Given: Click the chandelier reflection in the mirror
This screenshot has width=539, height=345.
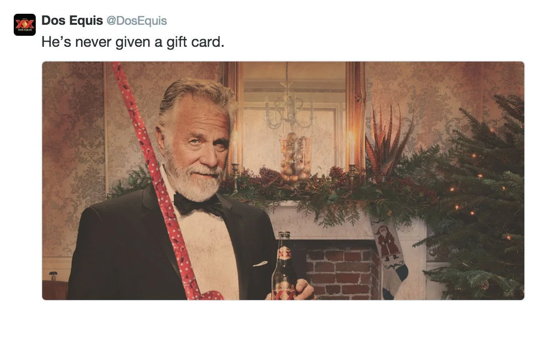Looking at the screenshot, I should pos(288,103).
